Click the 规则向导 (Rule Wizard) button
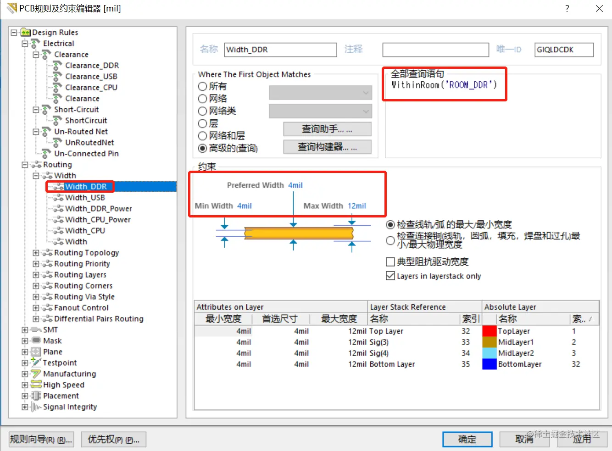The width and height of the screenshot is (612, 451). click(41, 440)
